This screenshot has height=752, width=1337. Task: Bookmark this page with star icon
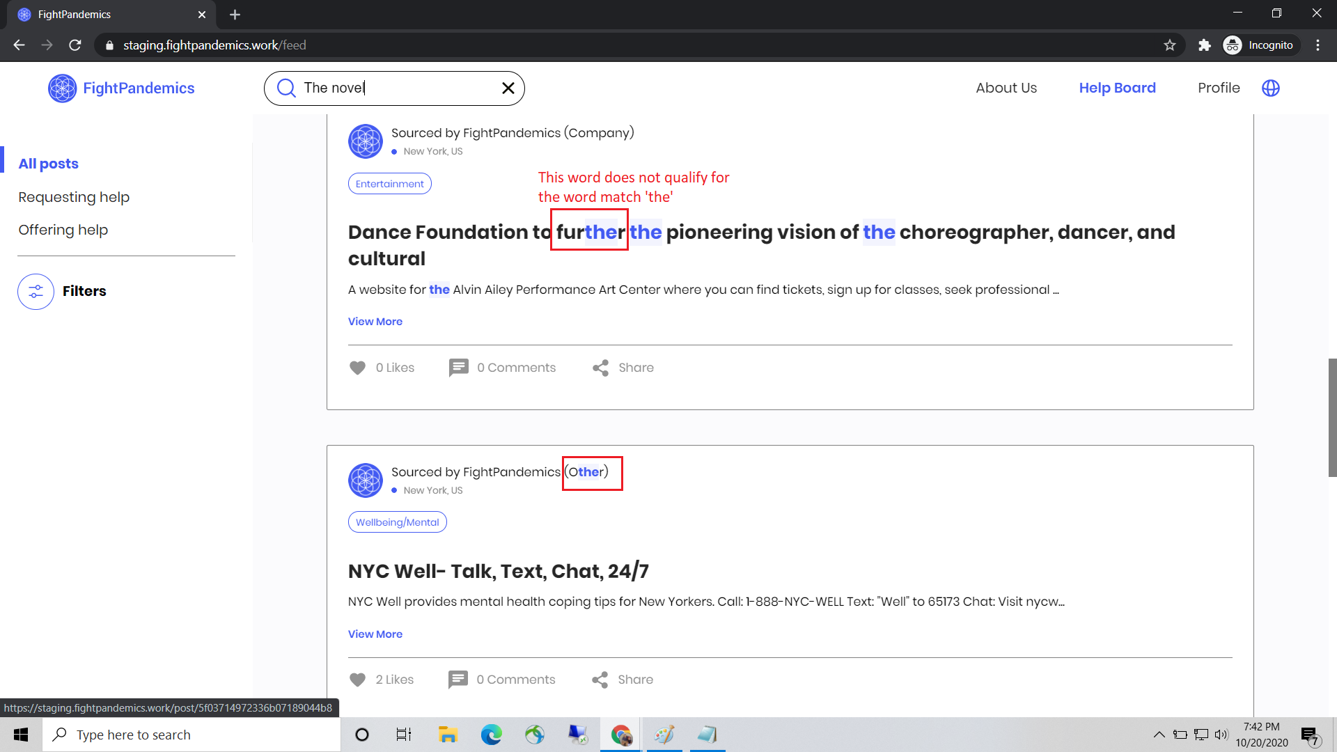[x=1170, y=45]
